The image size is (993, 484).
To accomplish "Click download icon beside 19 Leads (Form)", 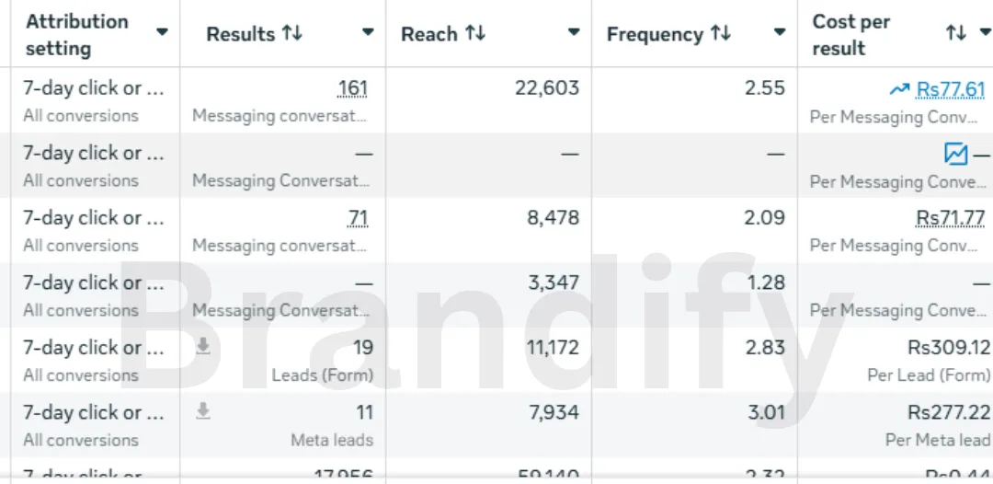I will click(202, 347).
